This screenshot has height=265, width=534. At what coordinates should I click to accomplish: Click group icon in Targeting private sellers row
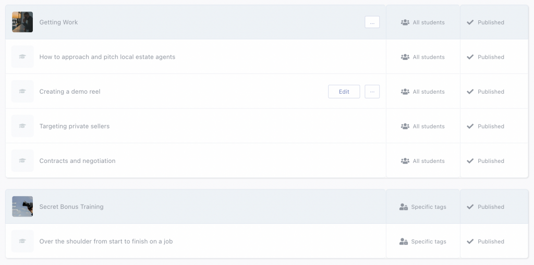point(405,126)
